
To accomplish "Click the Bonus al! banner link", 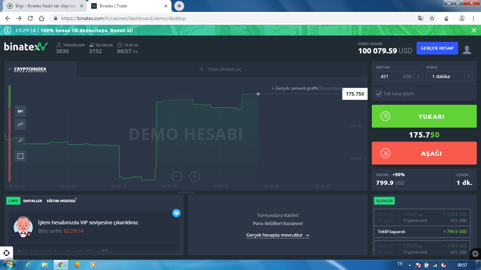I will (x=121, y=30).
